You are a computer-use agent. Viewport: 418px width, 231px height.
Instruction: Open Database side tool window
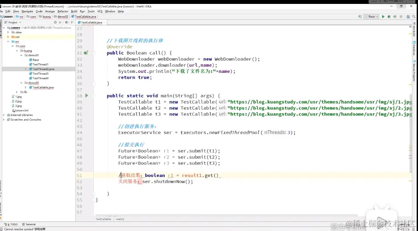(414, 48)
